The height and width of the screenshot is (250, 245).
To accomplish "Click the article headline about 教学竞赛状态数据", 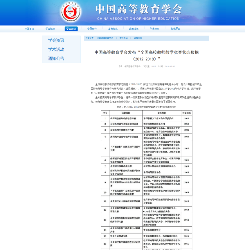I will 147,55.
